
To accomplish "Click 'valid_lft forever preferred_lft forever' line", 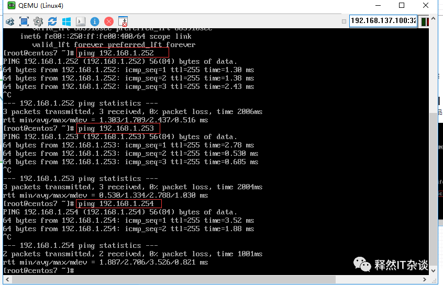I will [x=114, y=44].
